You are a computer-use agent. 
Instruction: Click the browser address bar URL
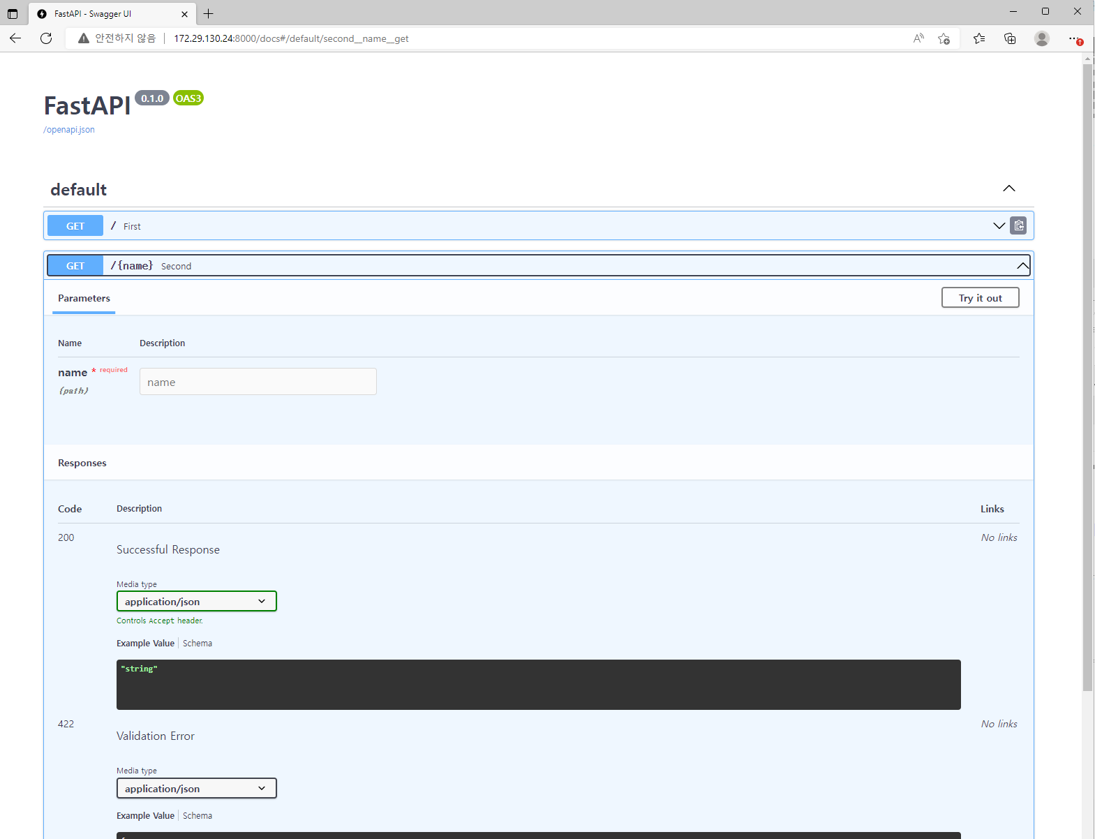291,38
